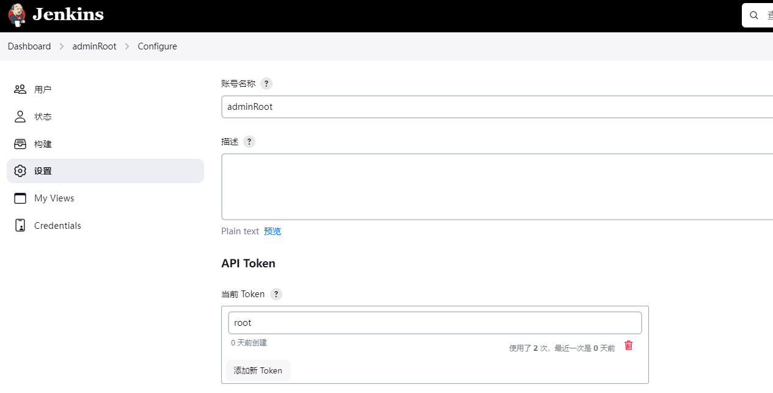
Task: Open the 状态 page via its person icon
Action: click(x=20, y=116)
